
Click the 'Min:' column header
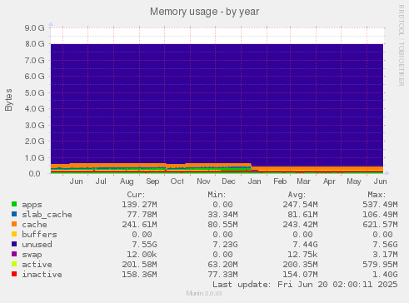click(217, 195)
